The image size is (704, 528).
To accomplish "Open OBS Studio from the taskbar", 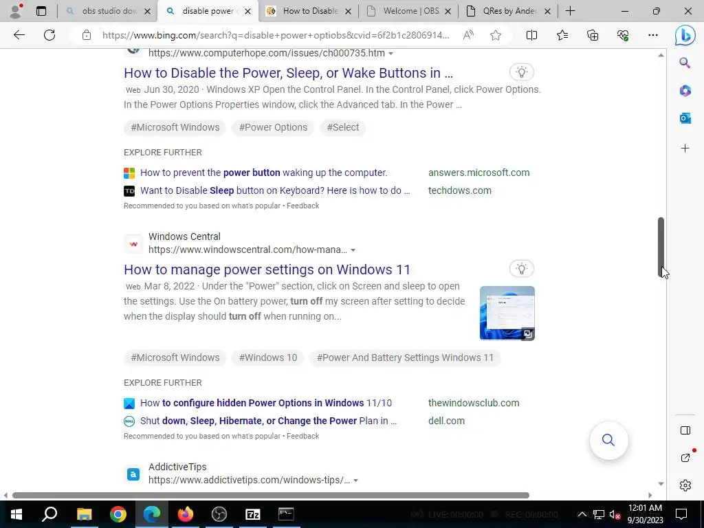I will coord(219,514).
